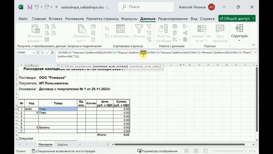Click the Insert Function fx icon
Viewport: 273px width, 154px height.
52,53
